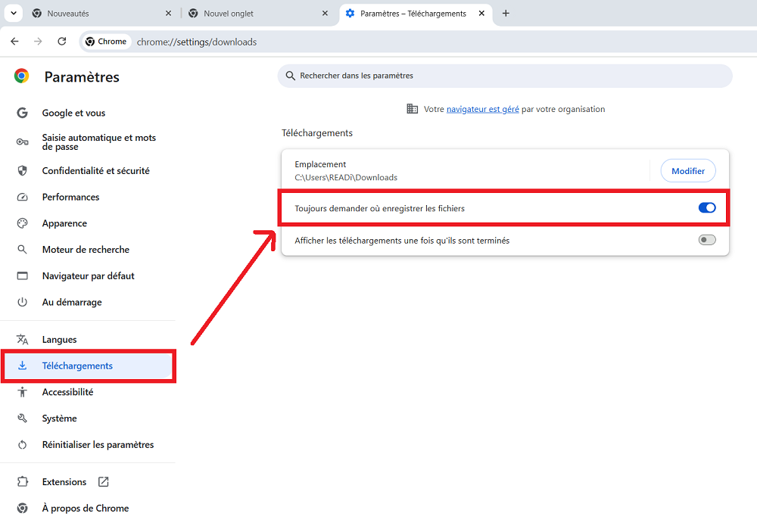This screenshot has height=532, width=757.
Task: Click the Apparence palette icon
Action: [x=23, y=223]
